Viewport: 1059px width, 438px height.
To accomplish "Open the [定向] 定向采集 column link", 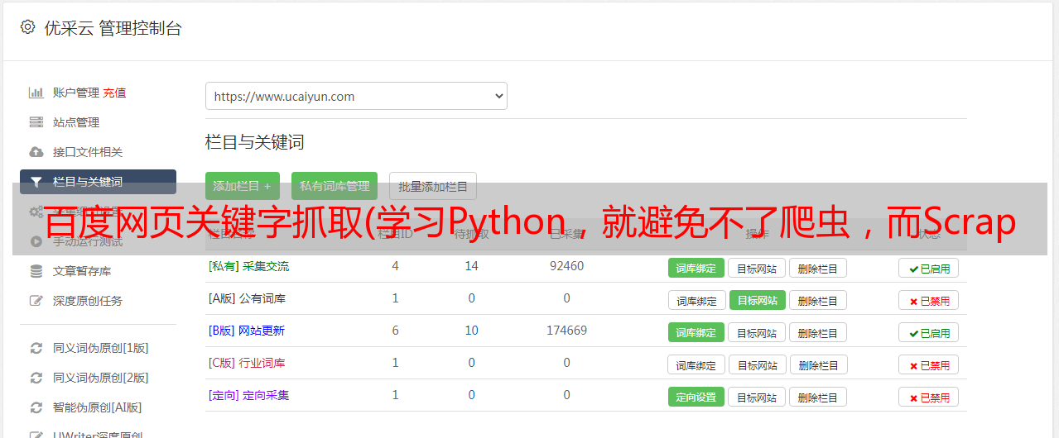I will [x=248, y=395].
